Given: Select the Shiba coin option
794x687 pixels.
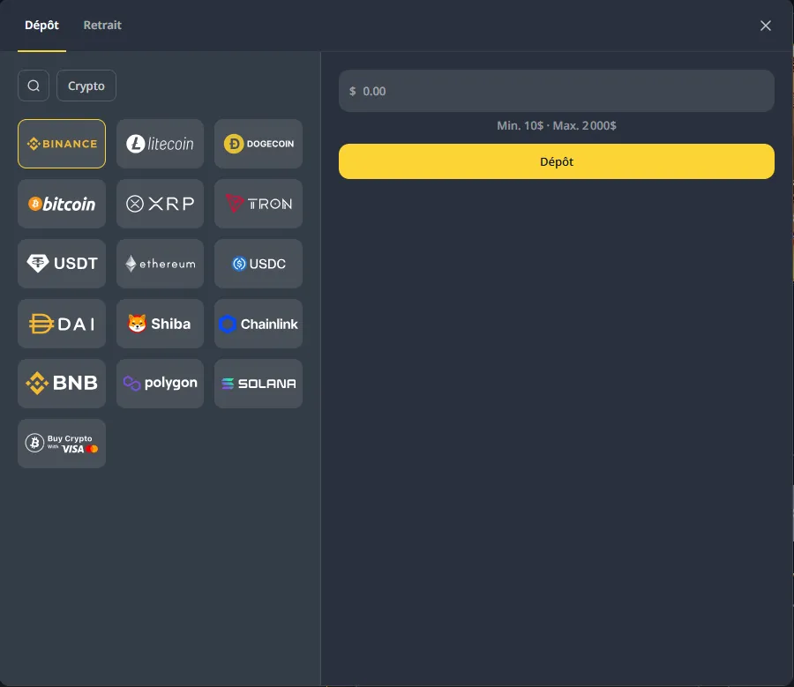Looking at the screenshot, I should tap(160, 324).
